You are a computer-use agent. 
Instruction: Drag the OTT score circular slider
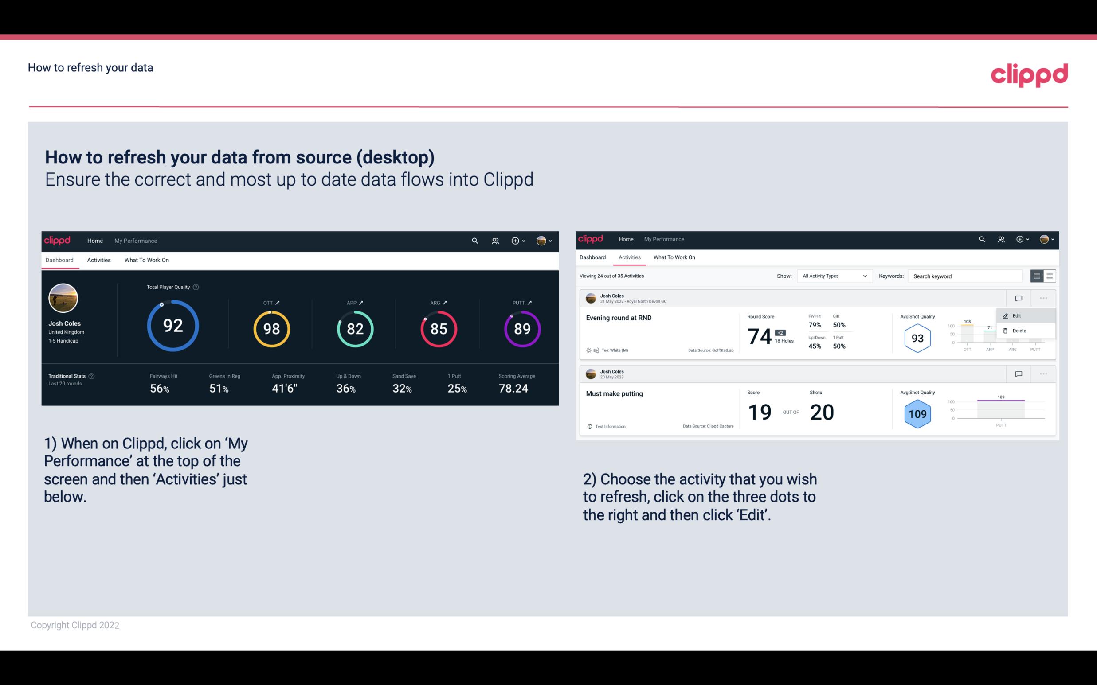[270, 312]
